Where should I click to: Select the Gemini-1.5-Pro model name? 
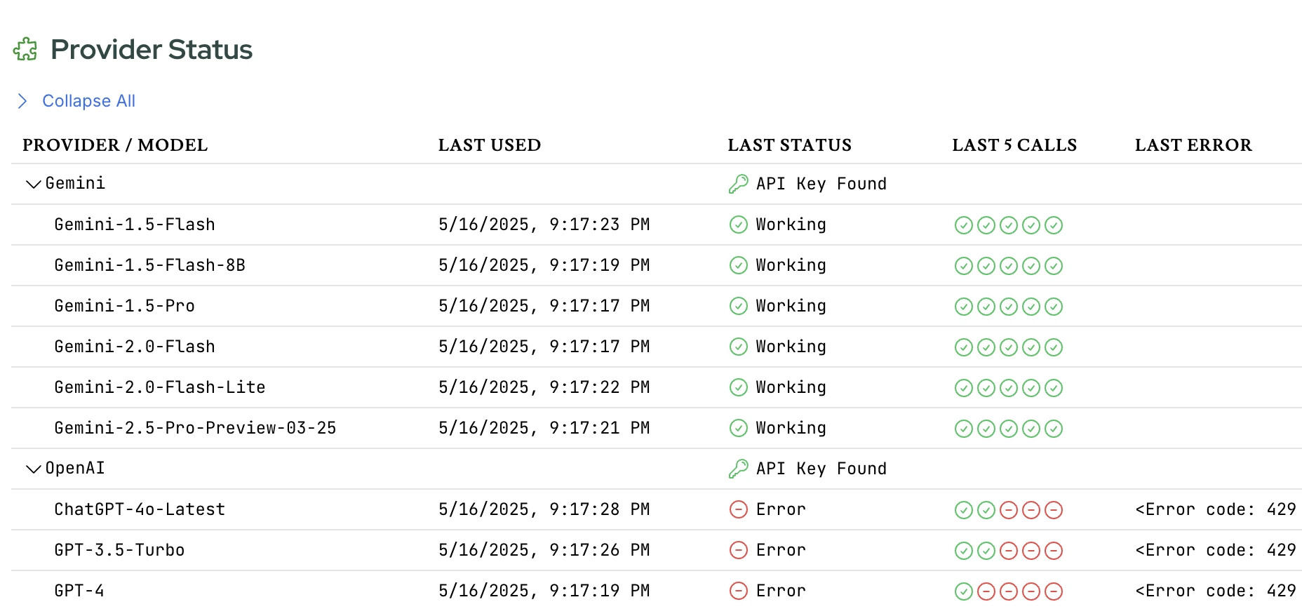point(125,306)
